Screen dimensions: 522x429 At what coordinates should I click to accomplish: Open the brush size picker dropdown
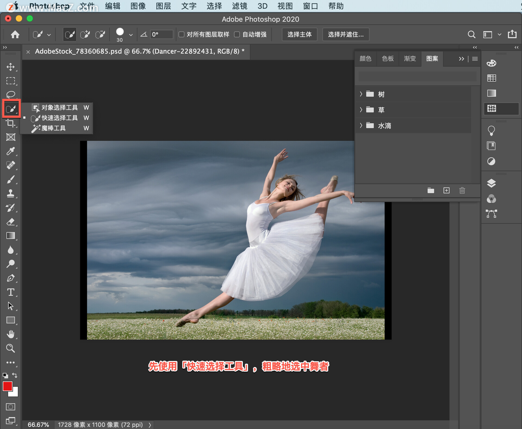click(131, 35)
